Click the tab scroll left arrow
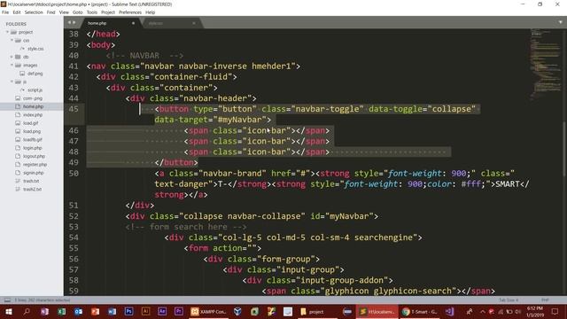The width and height of the screenshot is (567, 319). click(x=69, y=23)
